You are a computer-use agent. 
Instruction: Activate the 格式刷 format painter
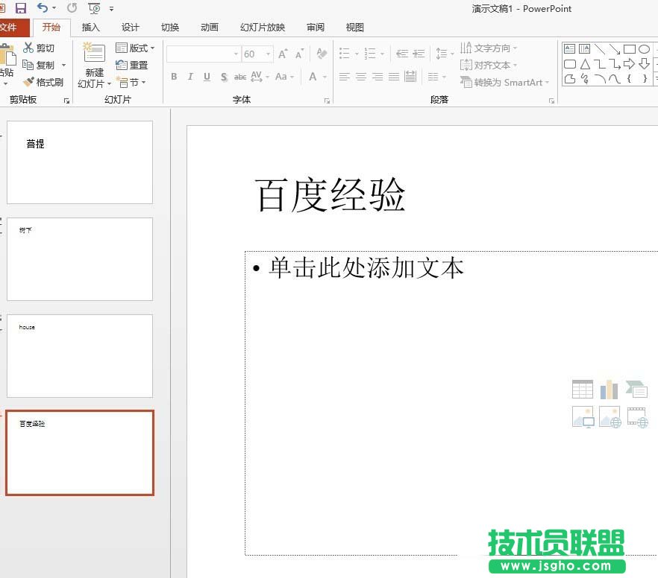(43, 82)
